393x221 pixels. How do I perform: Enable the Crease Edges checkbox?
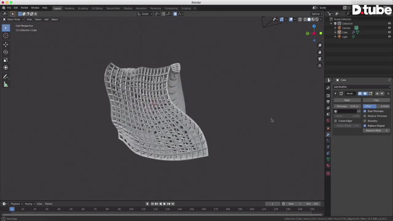click(336, 121)
